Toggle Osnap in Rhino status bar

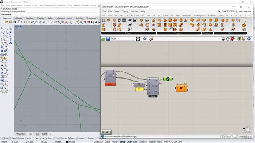[x=122, y=142]
